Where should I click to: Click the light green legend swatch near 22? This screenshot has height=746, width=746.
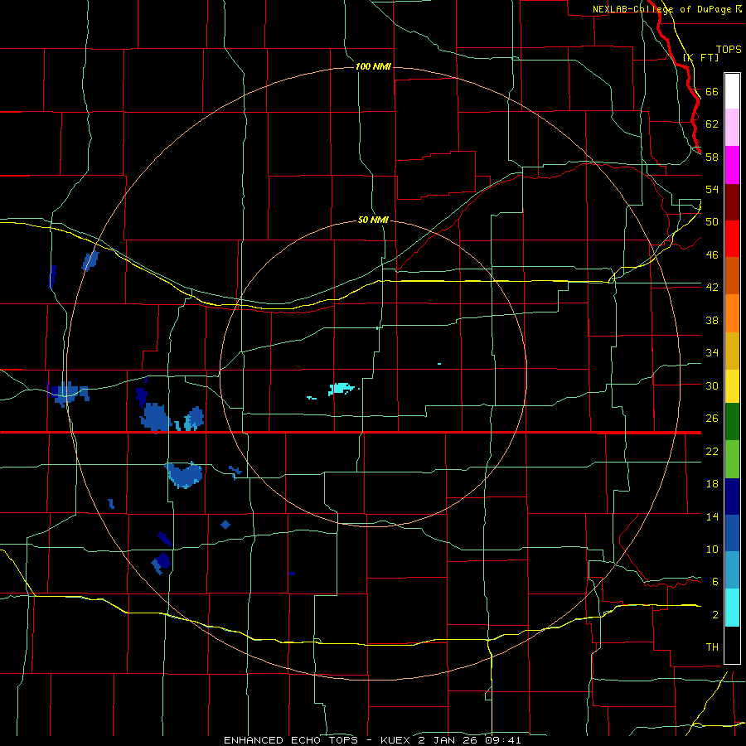pos(732,459)
